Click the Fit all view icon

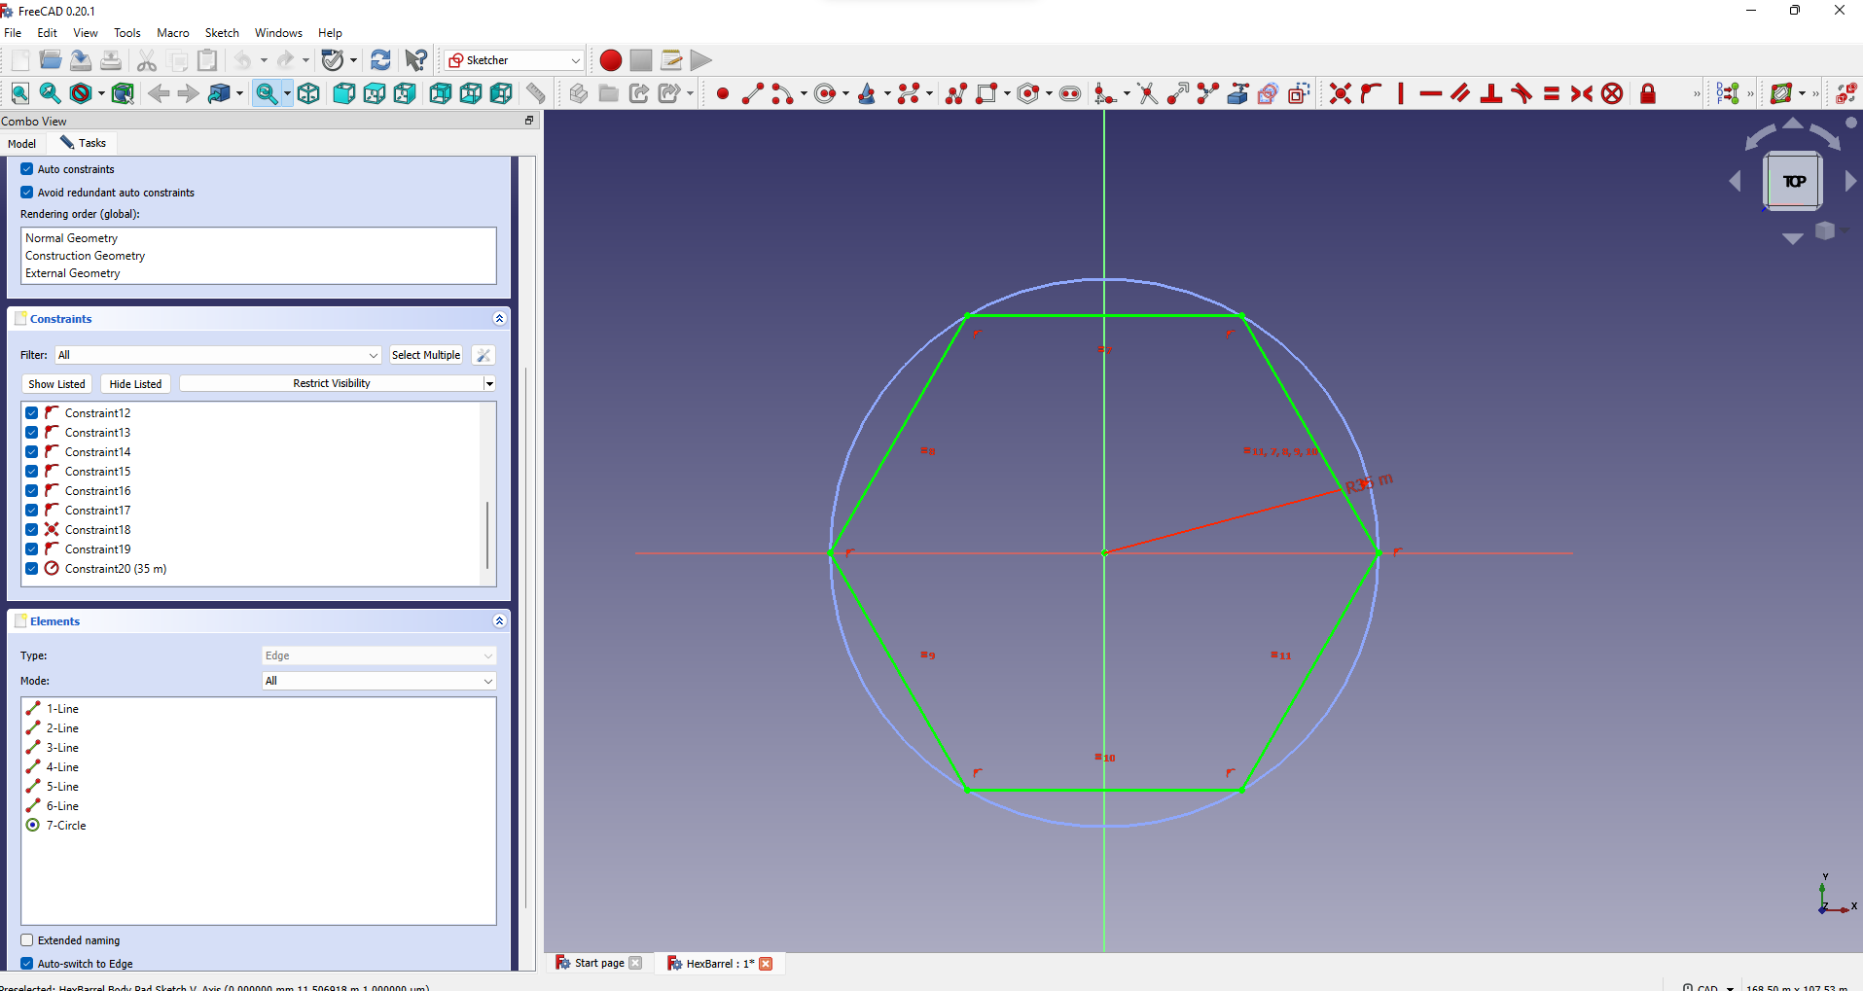pyautogui.click(x=20, y=93)
